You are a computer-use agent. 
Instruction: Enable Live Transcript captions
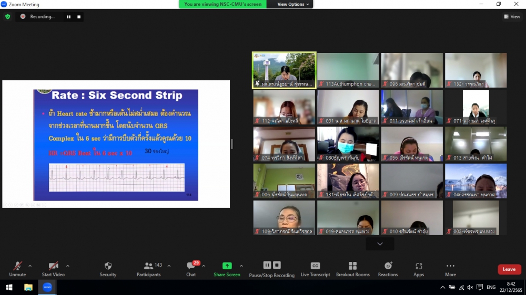click(315, 269)
